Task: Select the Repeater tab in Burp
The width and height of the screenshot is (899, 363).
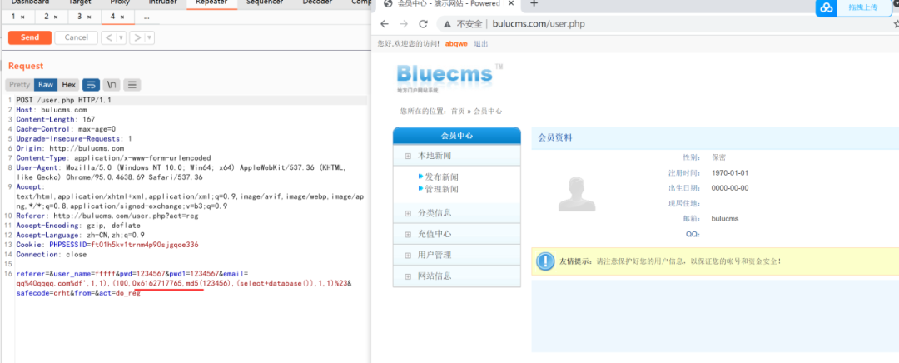Action: point(211,2)
